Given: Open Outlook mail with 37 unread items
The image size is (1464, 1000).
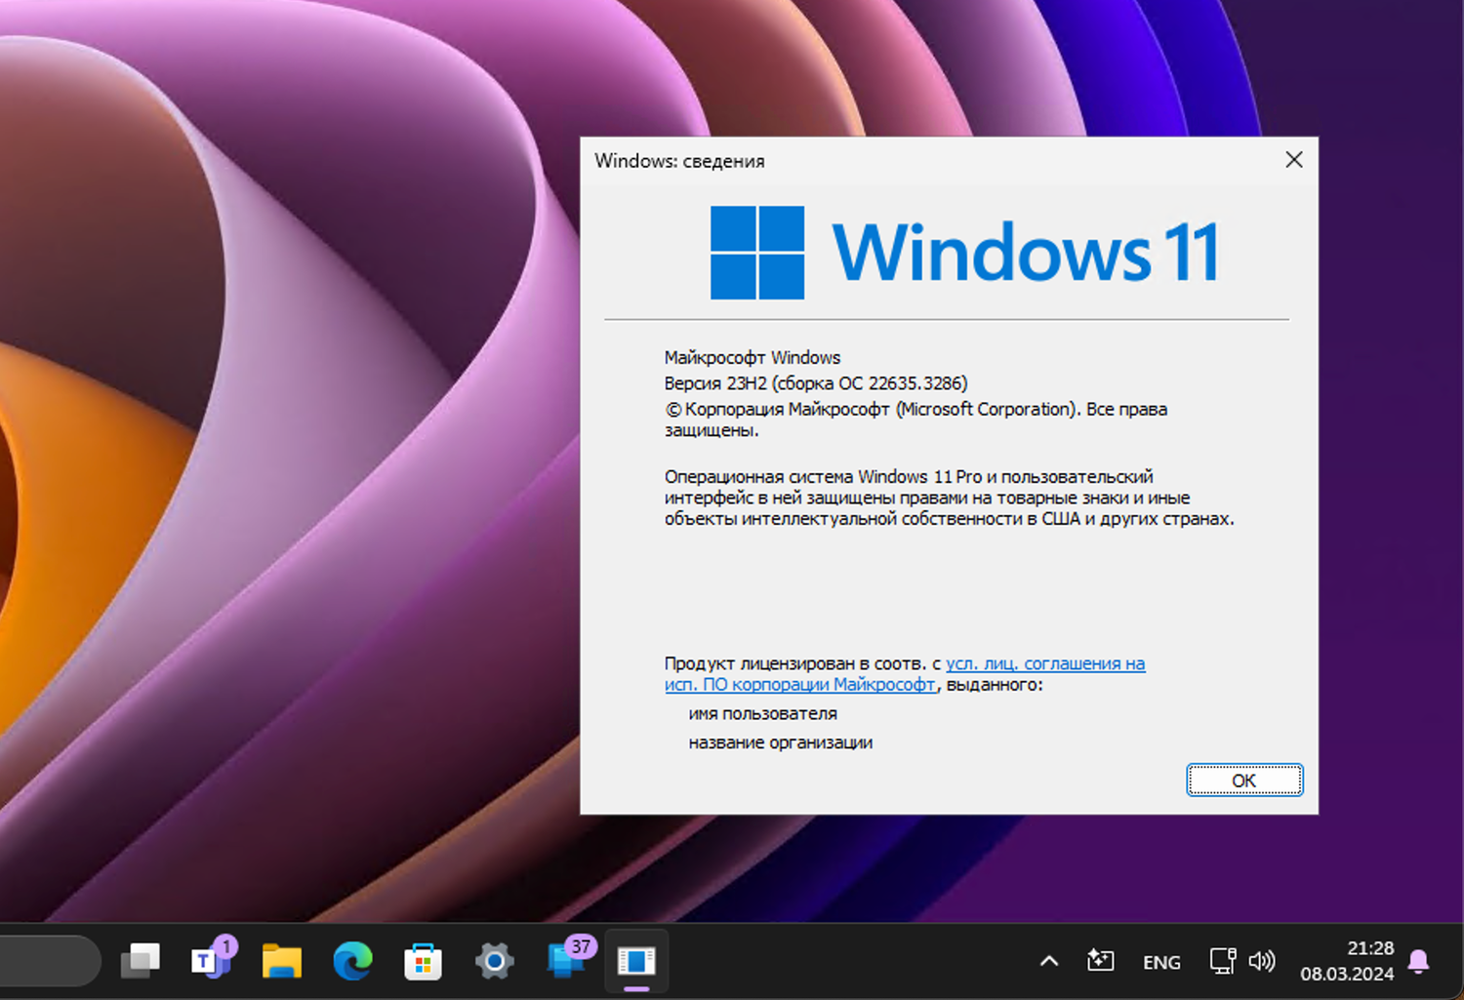Looking at the screenshot, I should coord(564,961).
